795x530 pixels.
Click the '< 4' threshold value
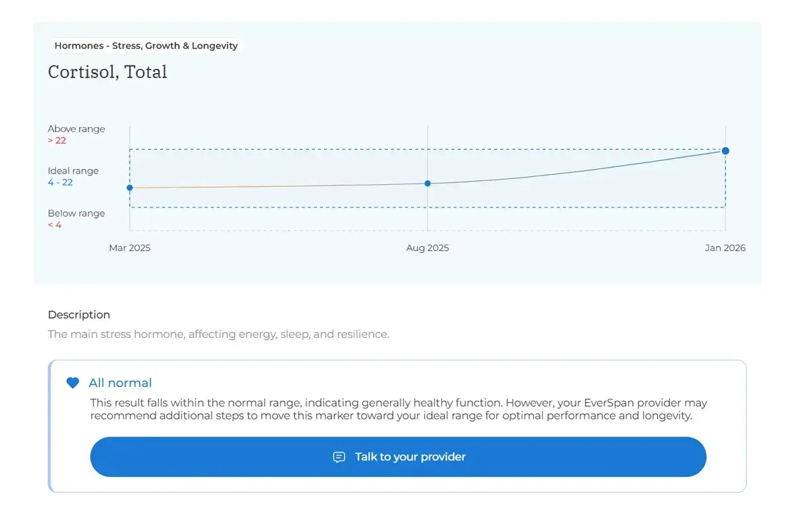pos(54,225)
